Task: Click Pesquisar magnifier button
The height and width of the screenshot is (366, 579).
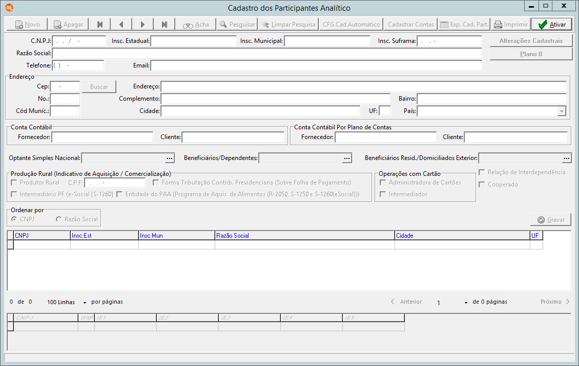Action: click(237, 25)
